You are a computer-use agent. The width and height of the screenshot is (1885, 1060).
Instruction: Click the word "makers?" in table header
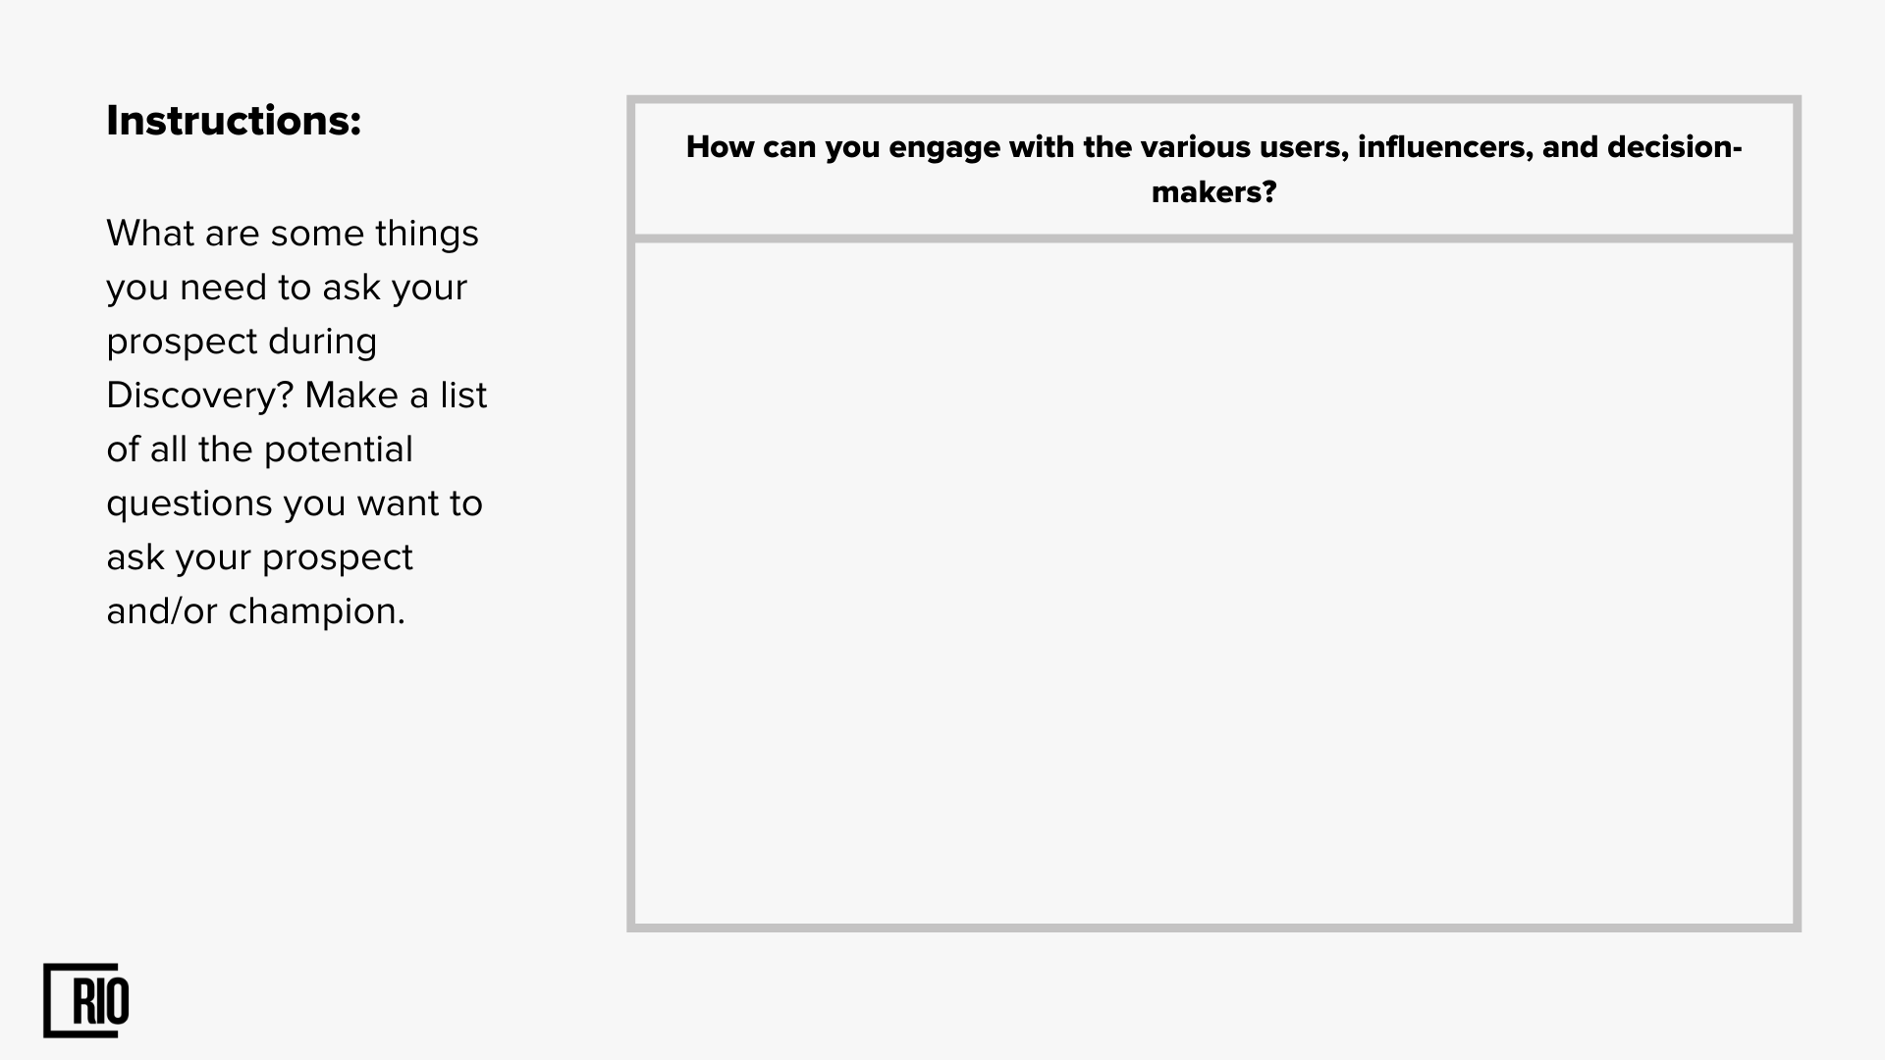tap(1213, 191)
